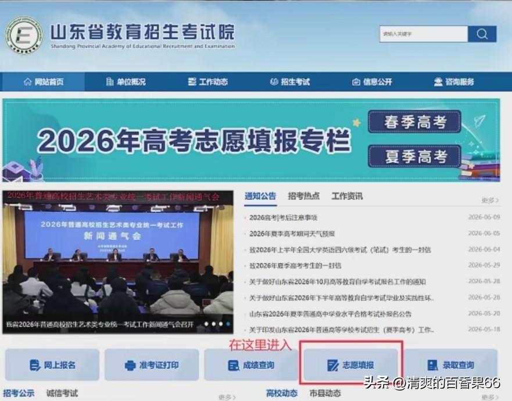
Task: Open the 10月高等教育自学考试报名 notice
Action: 337,281
